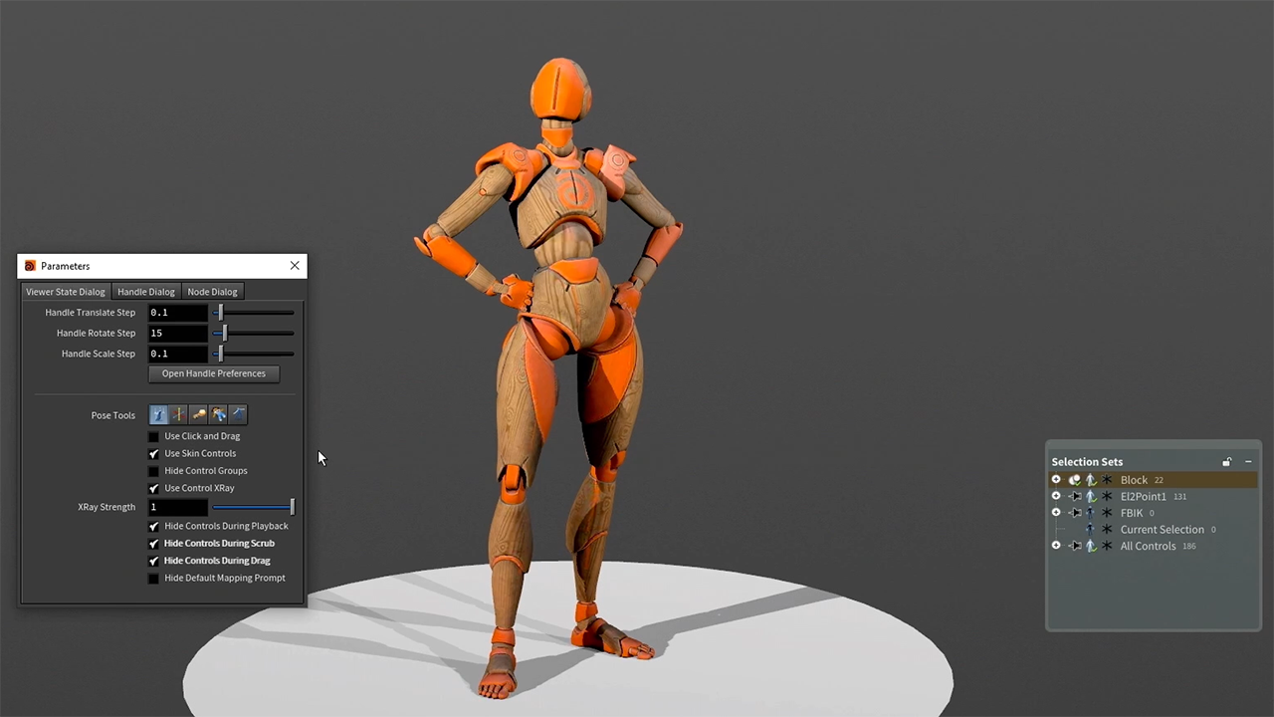Collapse Selection Sets panel with minus button
The height and width of the screenshot is (717, 1274).
point(1248,462)
